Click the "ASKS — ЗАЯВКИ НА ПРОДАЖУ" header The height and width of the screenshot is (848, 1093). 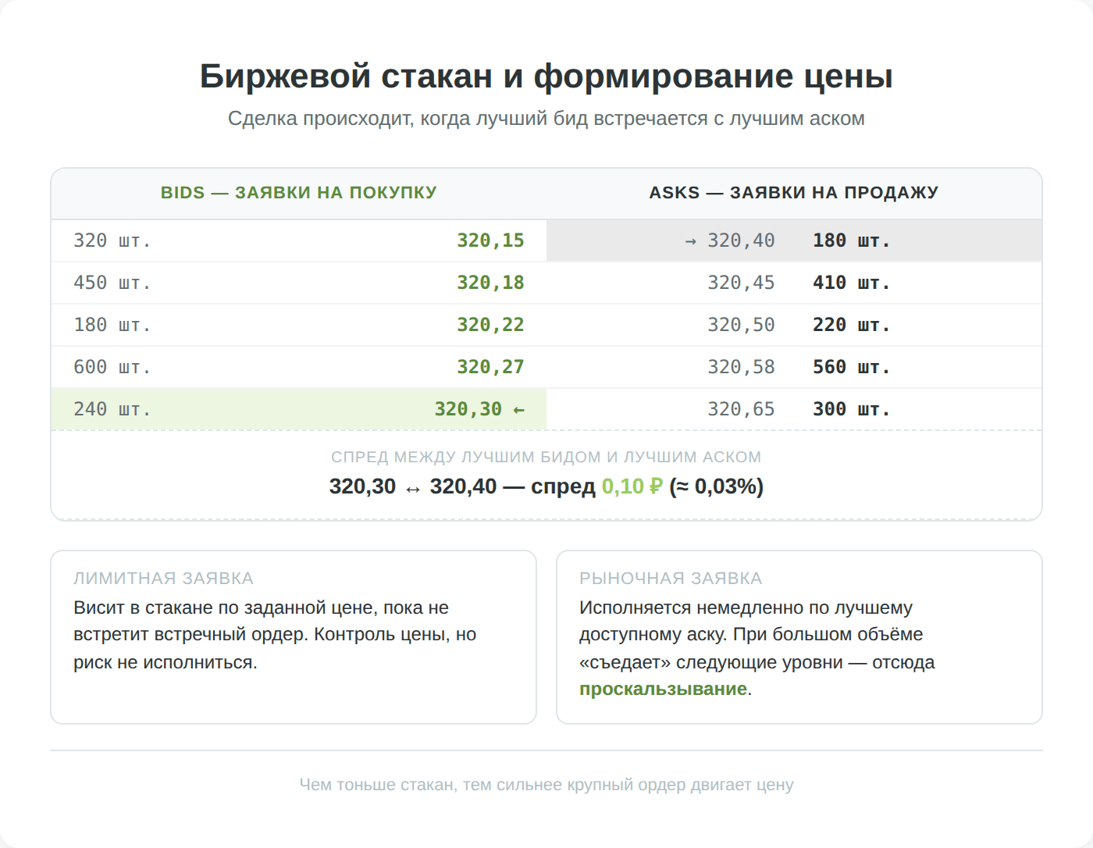(x=794, y=193)
